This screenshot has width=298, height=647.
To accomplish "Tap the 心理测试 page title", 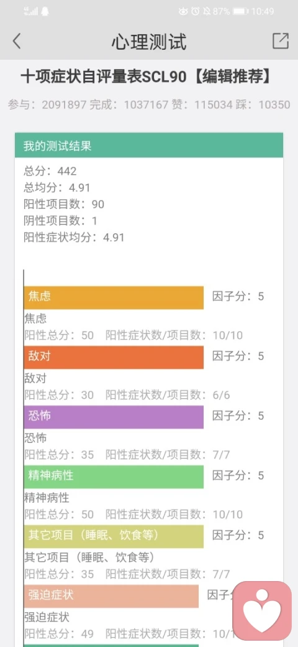I will (149, 42).
